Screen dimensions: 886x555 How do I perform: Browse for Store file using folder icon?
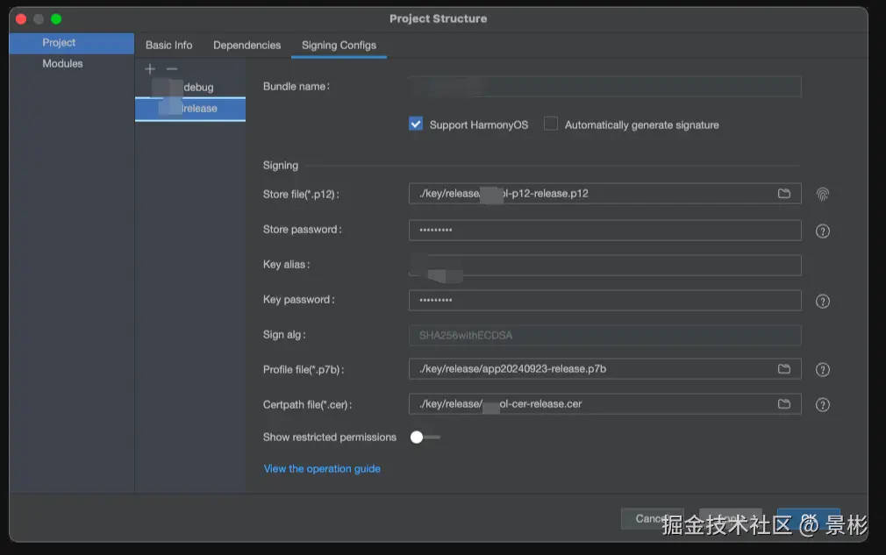point(784,194)
